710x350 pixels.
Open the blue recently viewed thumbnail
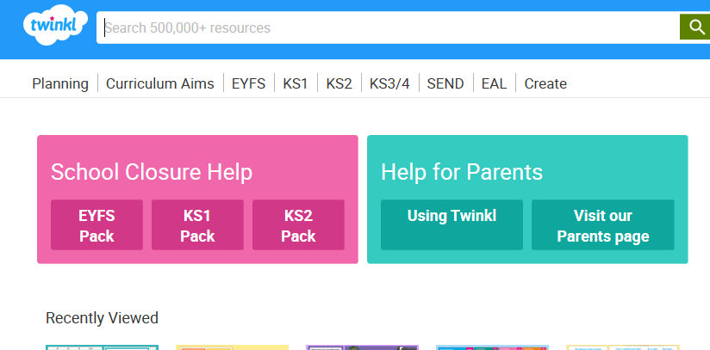click(493, 347)
